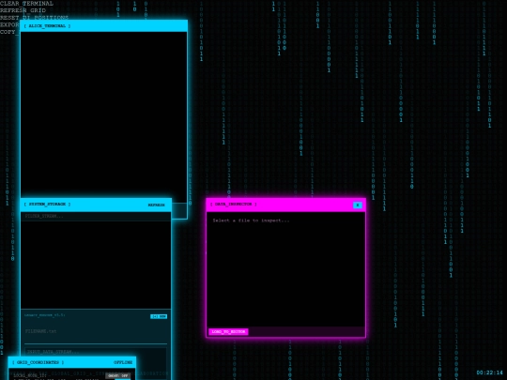Close the DATA_INSPECTOR panel
The image size is (507, 380).
pos(358,205)
